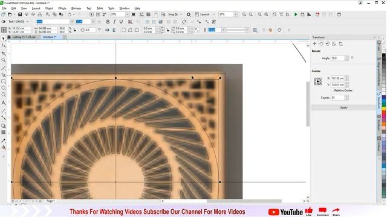Select the Rectangle tool in toolbox
This screenshot has width=387, height=217.
tap(4, 81)
